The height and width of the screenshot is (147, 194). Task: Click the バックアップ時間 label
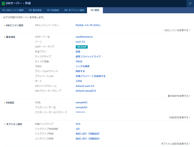pyautogui.click(x=44, y=134)
